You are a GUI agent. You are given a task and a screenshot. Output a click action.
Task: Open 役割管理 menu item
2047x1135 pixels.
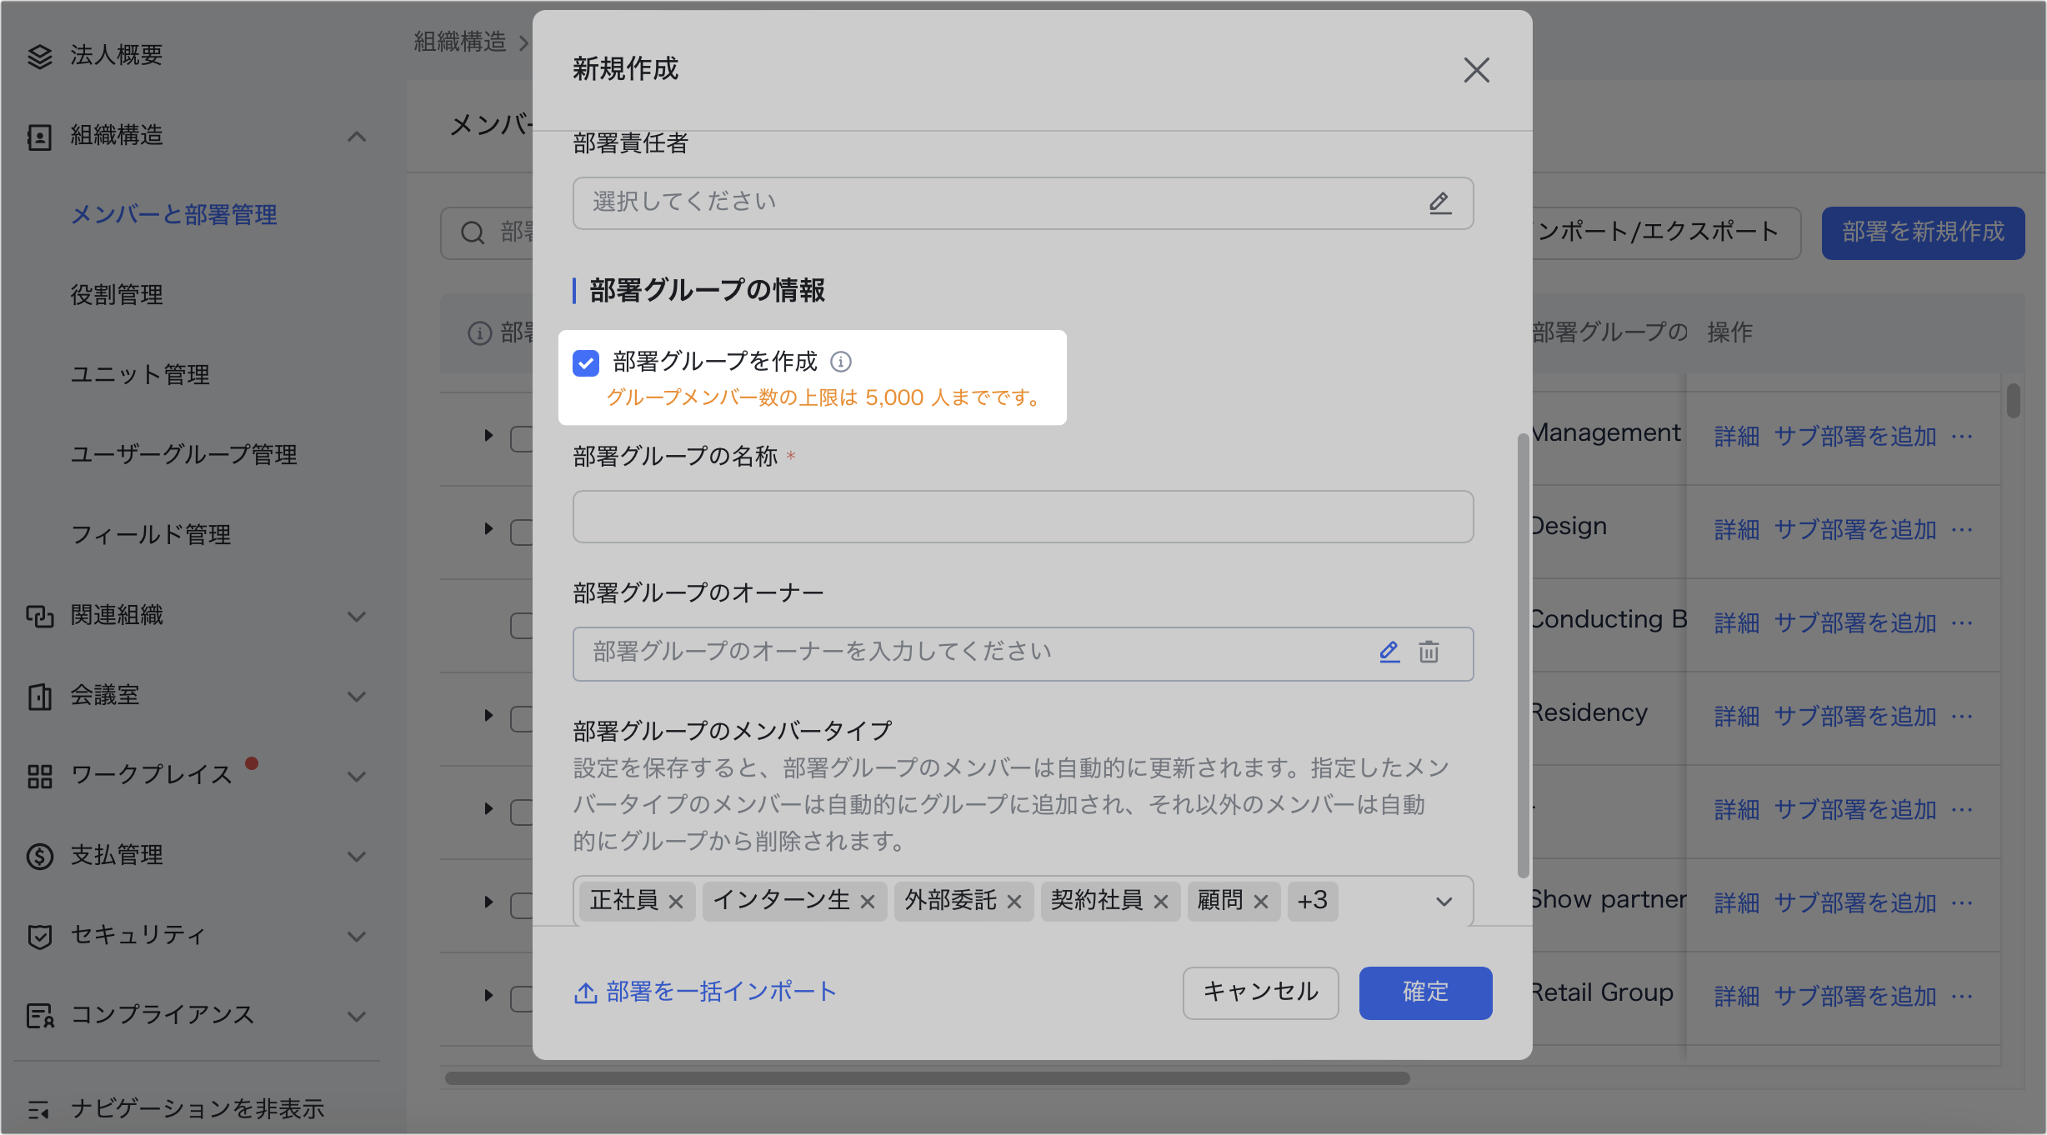[x=117, y=295]
